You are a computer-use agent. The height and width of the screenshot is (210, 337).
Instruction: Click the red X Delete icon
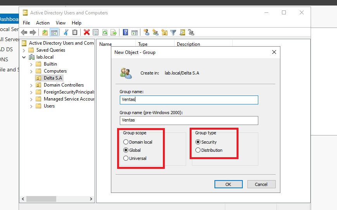(x=86, y=33)
